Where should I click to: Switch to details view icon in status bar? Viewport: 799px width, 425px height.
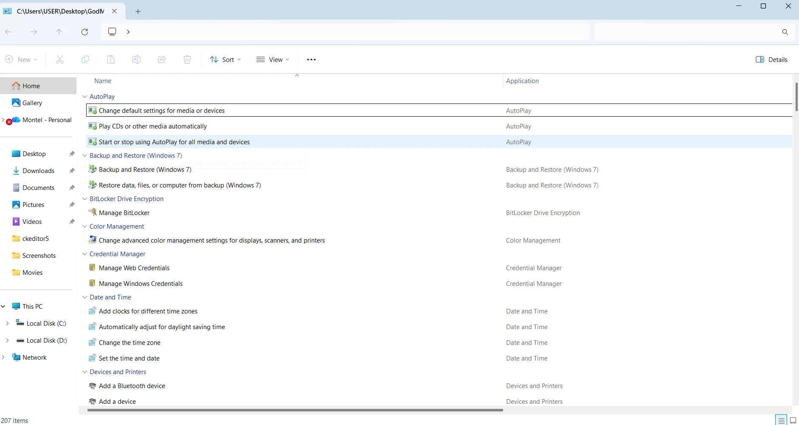pyautogui.click(x=781, y=420)
